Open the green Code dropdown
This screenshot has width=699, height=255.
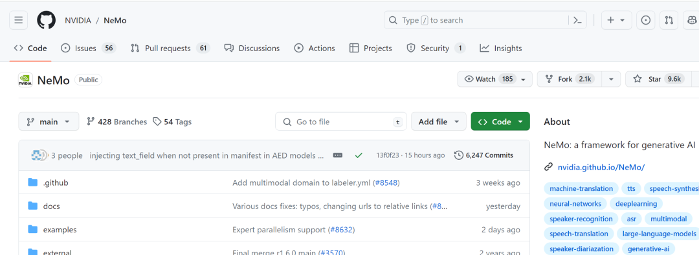click(500, 122)
